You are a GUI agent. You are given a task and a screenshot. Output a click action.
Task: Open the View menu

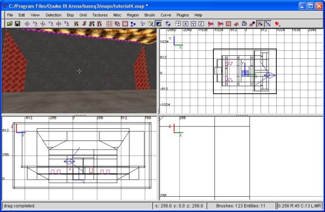click(x=35, y=15)
